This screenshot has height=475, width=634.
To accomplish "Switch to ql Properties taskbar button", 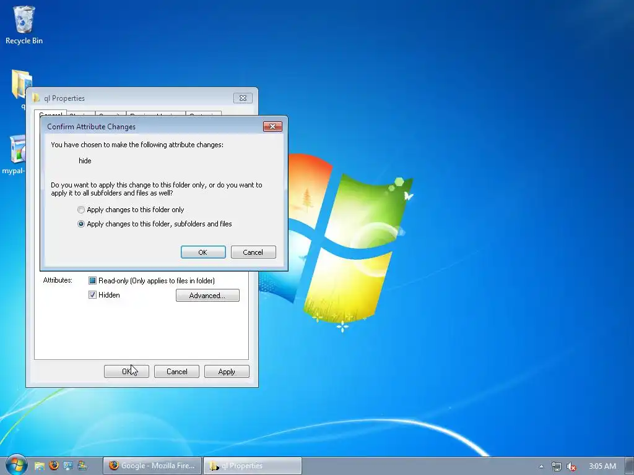I will click(x=253, y=466).
